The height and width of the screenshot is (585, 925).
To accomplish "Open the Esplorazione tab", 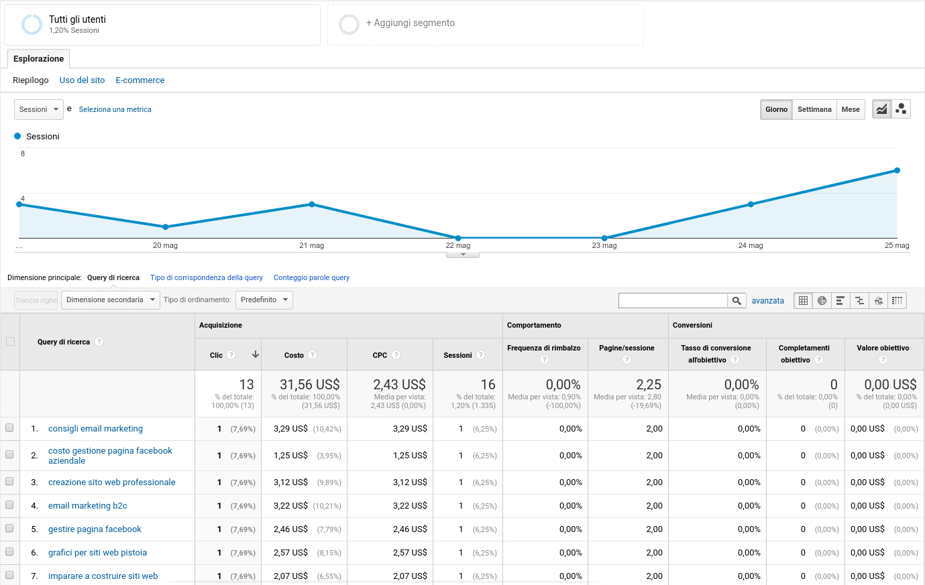I will [38, 59].
